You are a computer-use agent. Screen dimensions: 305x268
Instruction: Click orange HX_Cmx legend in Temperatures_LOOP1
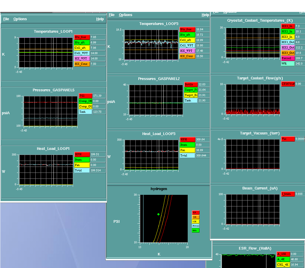(82, 64)
